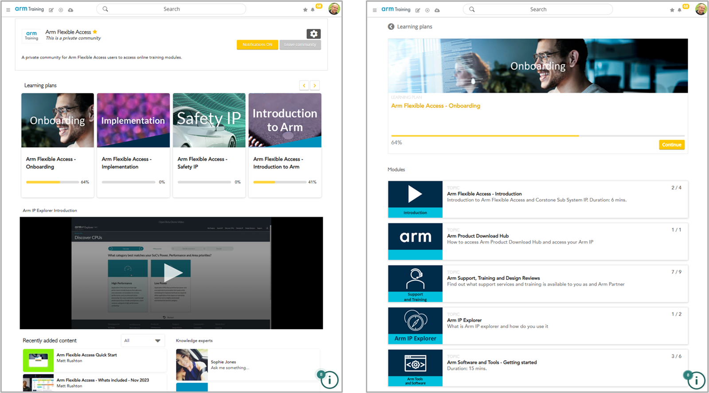Click the cloud upload icon in the left window header
The width and height of the screenshot is (709, 393).
(x=71, y=10)
